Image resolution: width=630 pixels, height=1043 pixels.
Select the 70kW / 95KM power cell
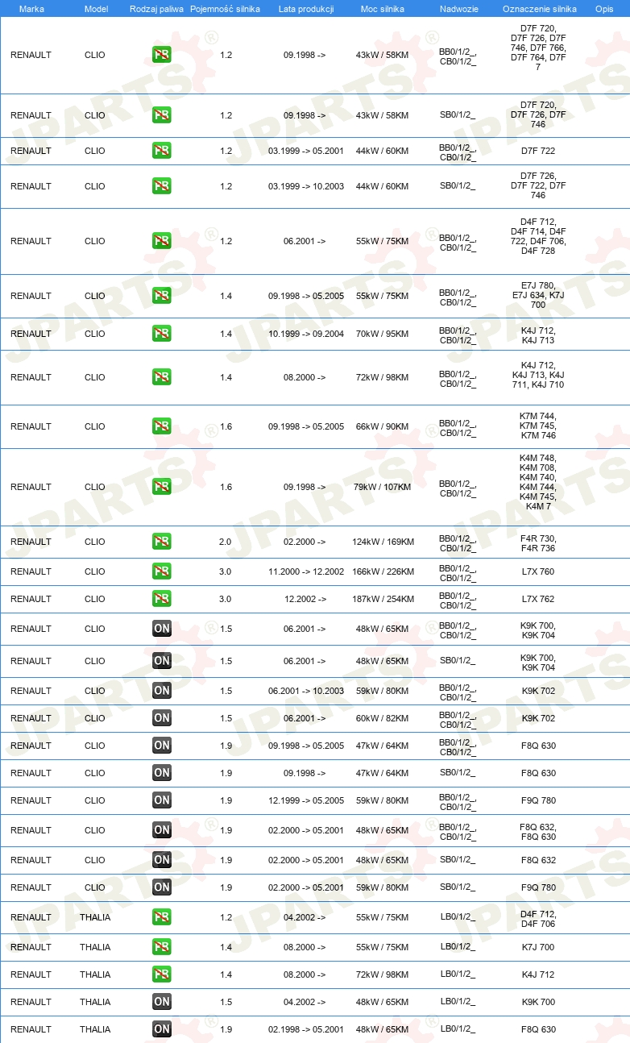pyautogui.click(x=383, y=334)
